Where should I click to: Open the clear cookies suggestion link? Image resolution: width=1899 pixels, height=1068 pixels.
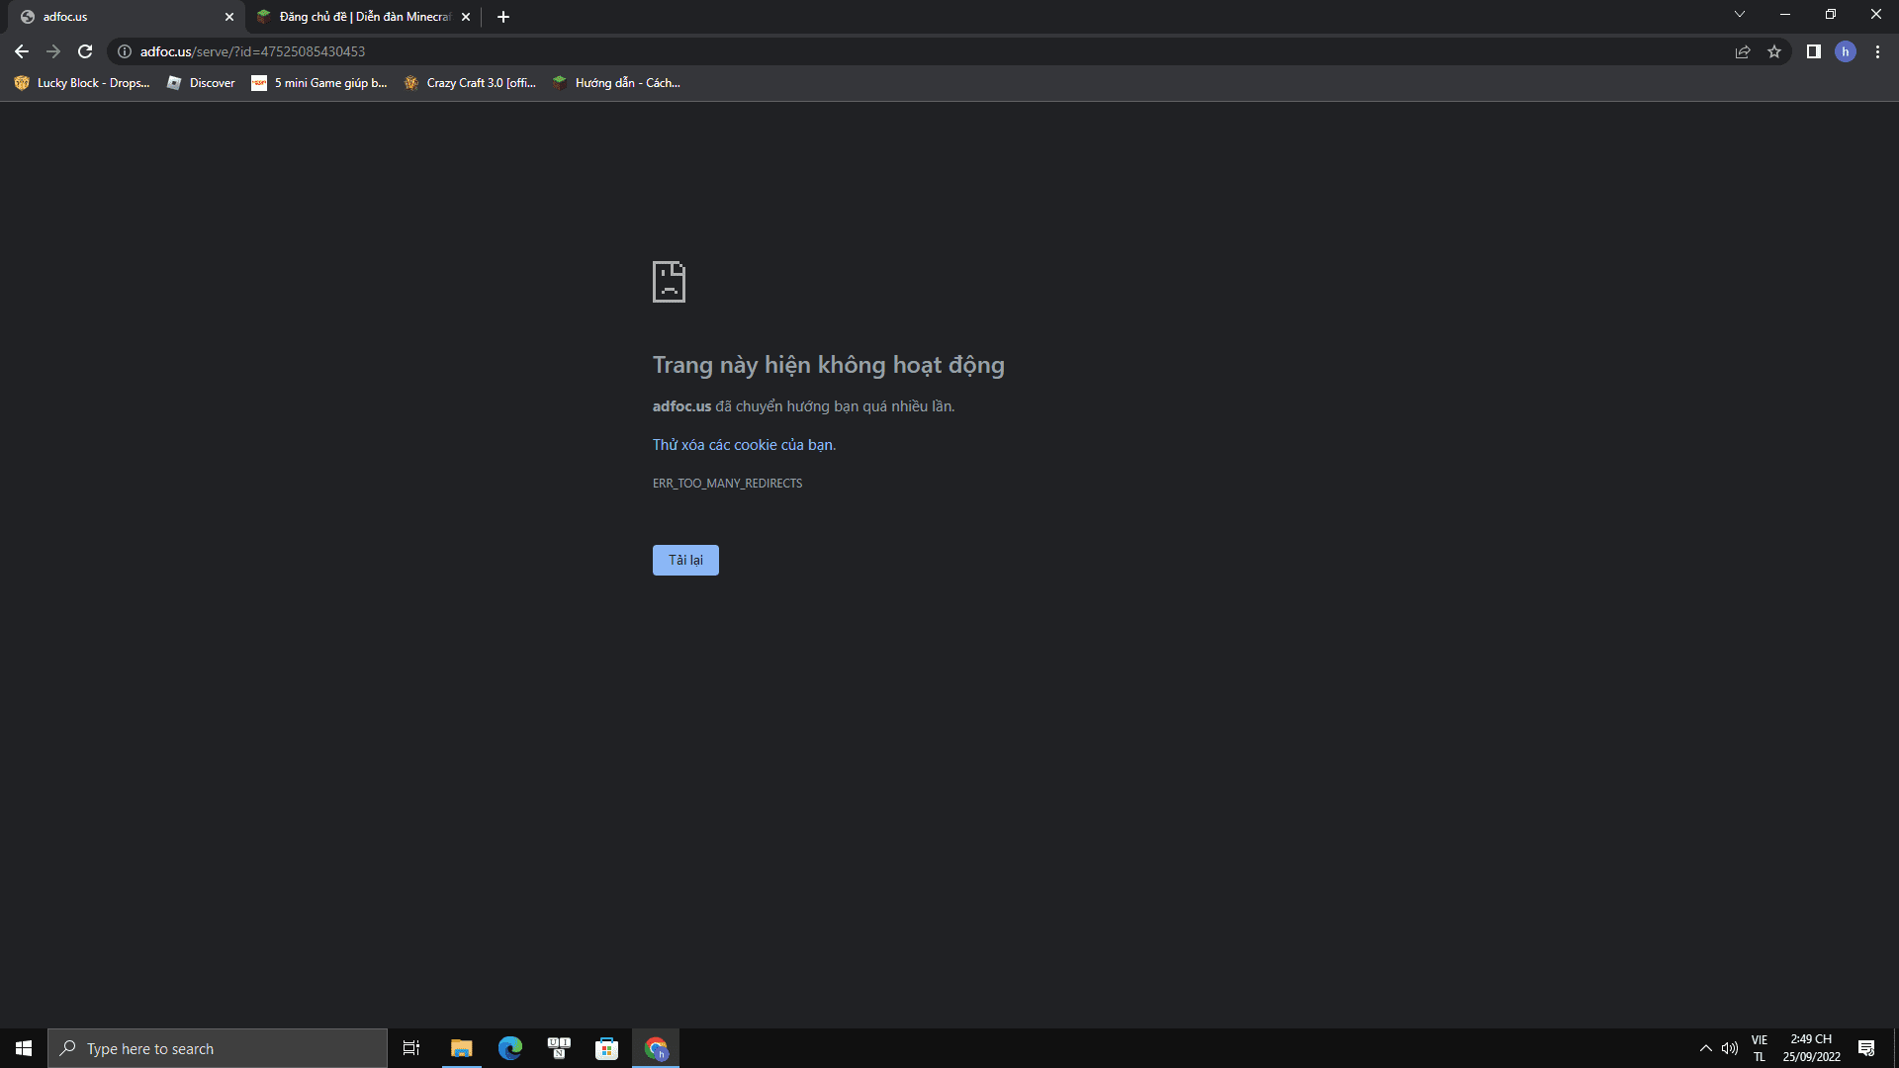pyautogui.click(x=743, y=445)
